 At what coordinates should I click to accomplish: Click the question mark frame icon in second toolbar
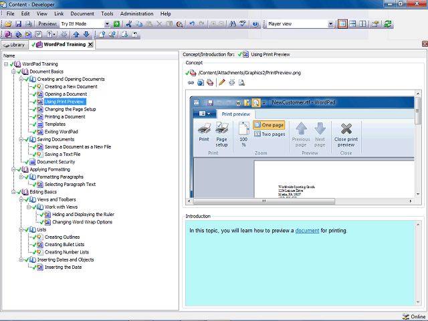[x=39, y=34]
